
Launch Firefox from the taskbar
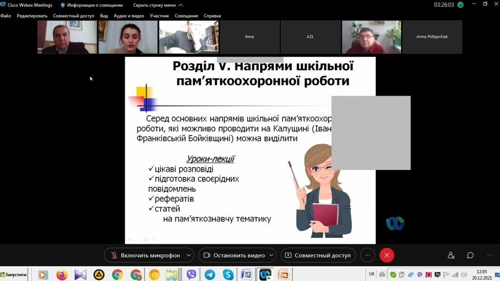coord(62,275)
